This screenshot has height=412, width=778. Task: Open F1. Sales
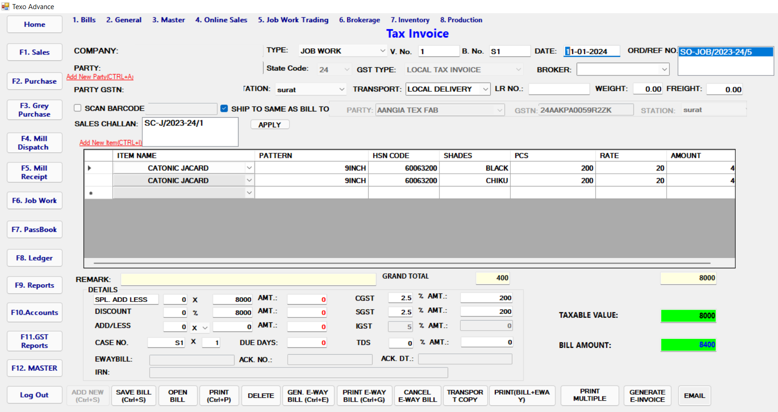(x=35, y=52)
